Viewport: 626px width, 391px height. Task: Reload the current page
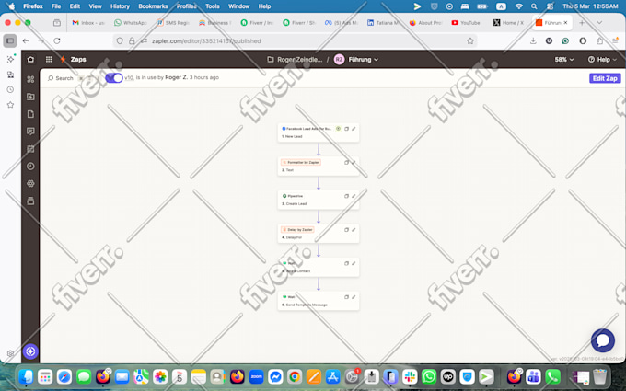click(x=57, y=40)
